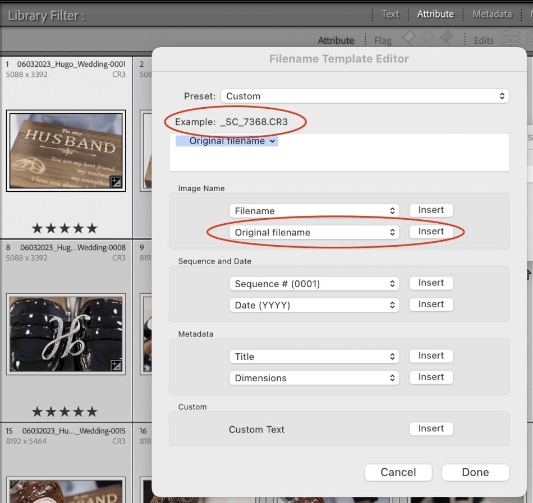Switch to the Metadata filter tab

pos(492,14)
